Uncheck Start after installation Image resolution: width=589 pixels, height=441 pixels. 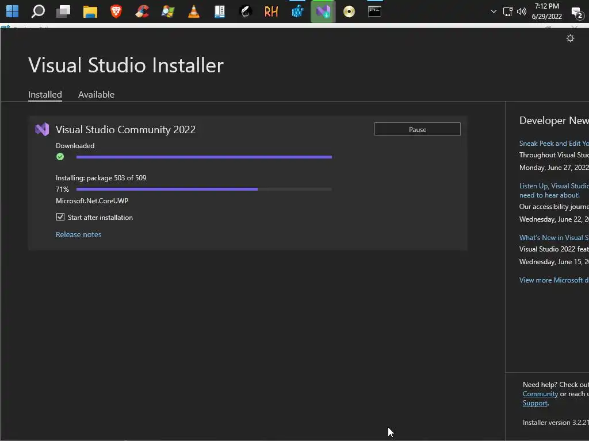tap(60, 216)
